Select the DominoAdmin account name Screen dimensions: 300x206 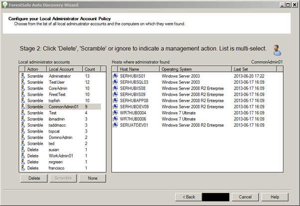(x=60, y=137)
